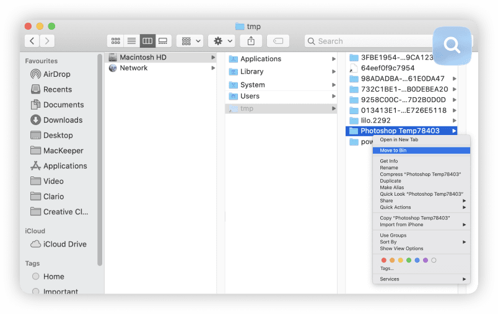Image resolution: width=498 pixels, height=314 pixels.
Task: Open AirDrop in the sidebar
Action: pyautogui.click(x=57, y=74)
